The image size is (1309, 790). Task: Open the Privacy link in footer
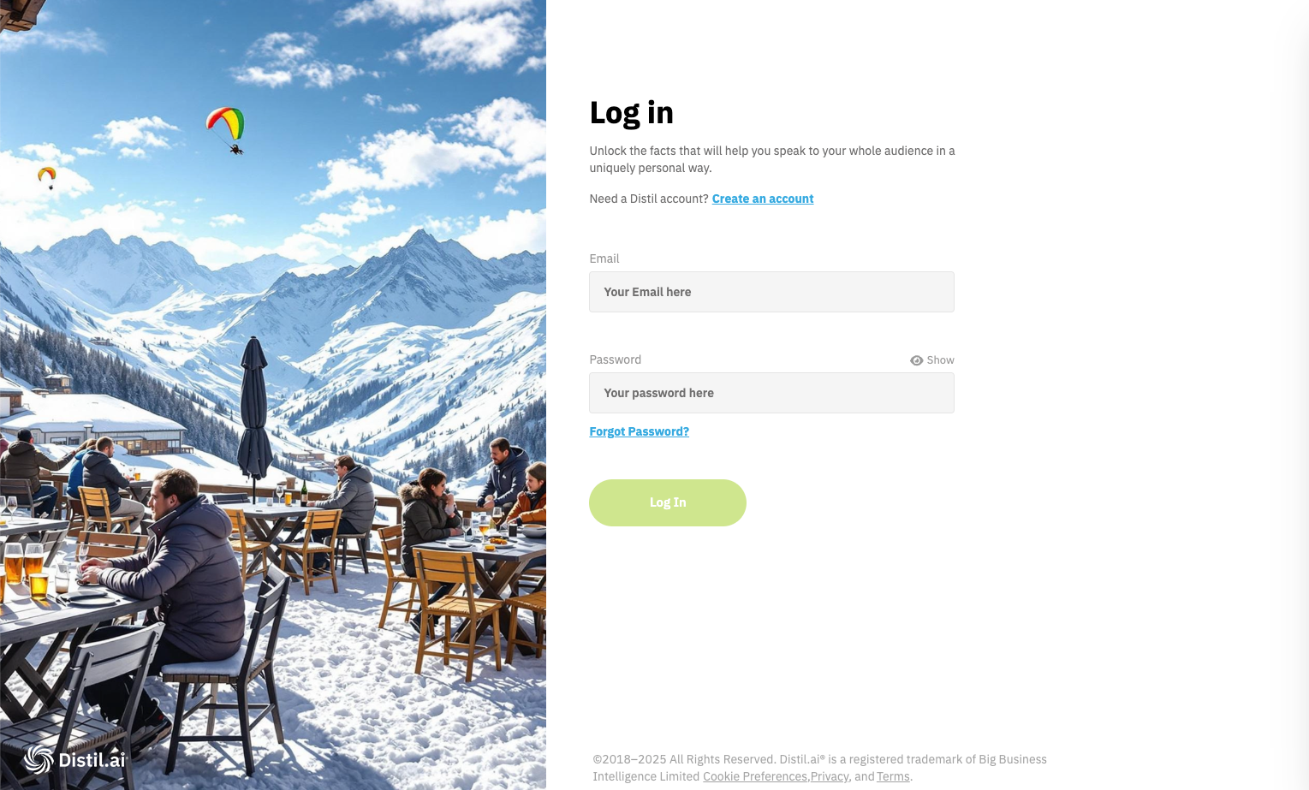coord(829,776)
